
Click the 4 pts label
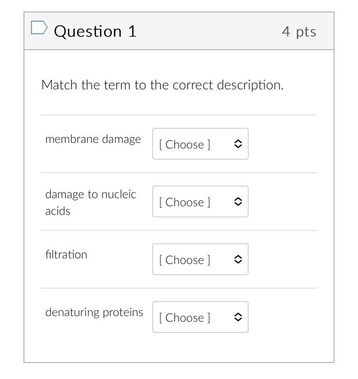(x=299, y=32)
